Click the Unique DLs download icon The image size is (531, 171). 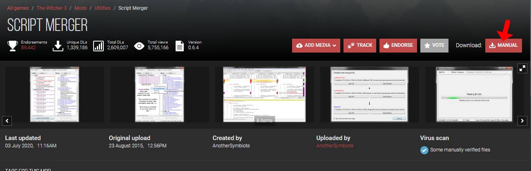point(58,46)
